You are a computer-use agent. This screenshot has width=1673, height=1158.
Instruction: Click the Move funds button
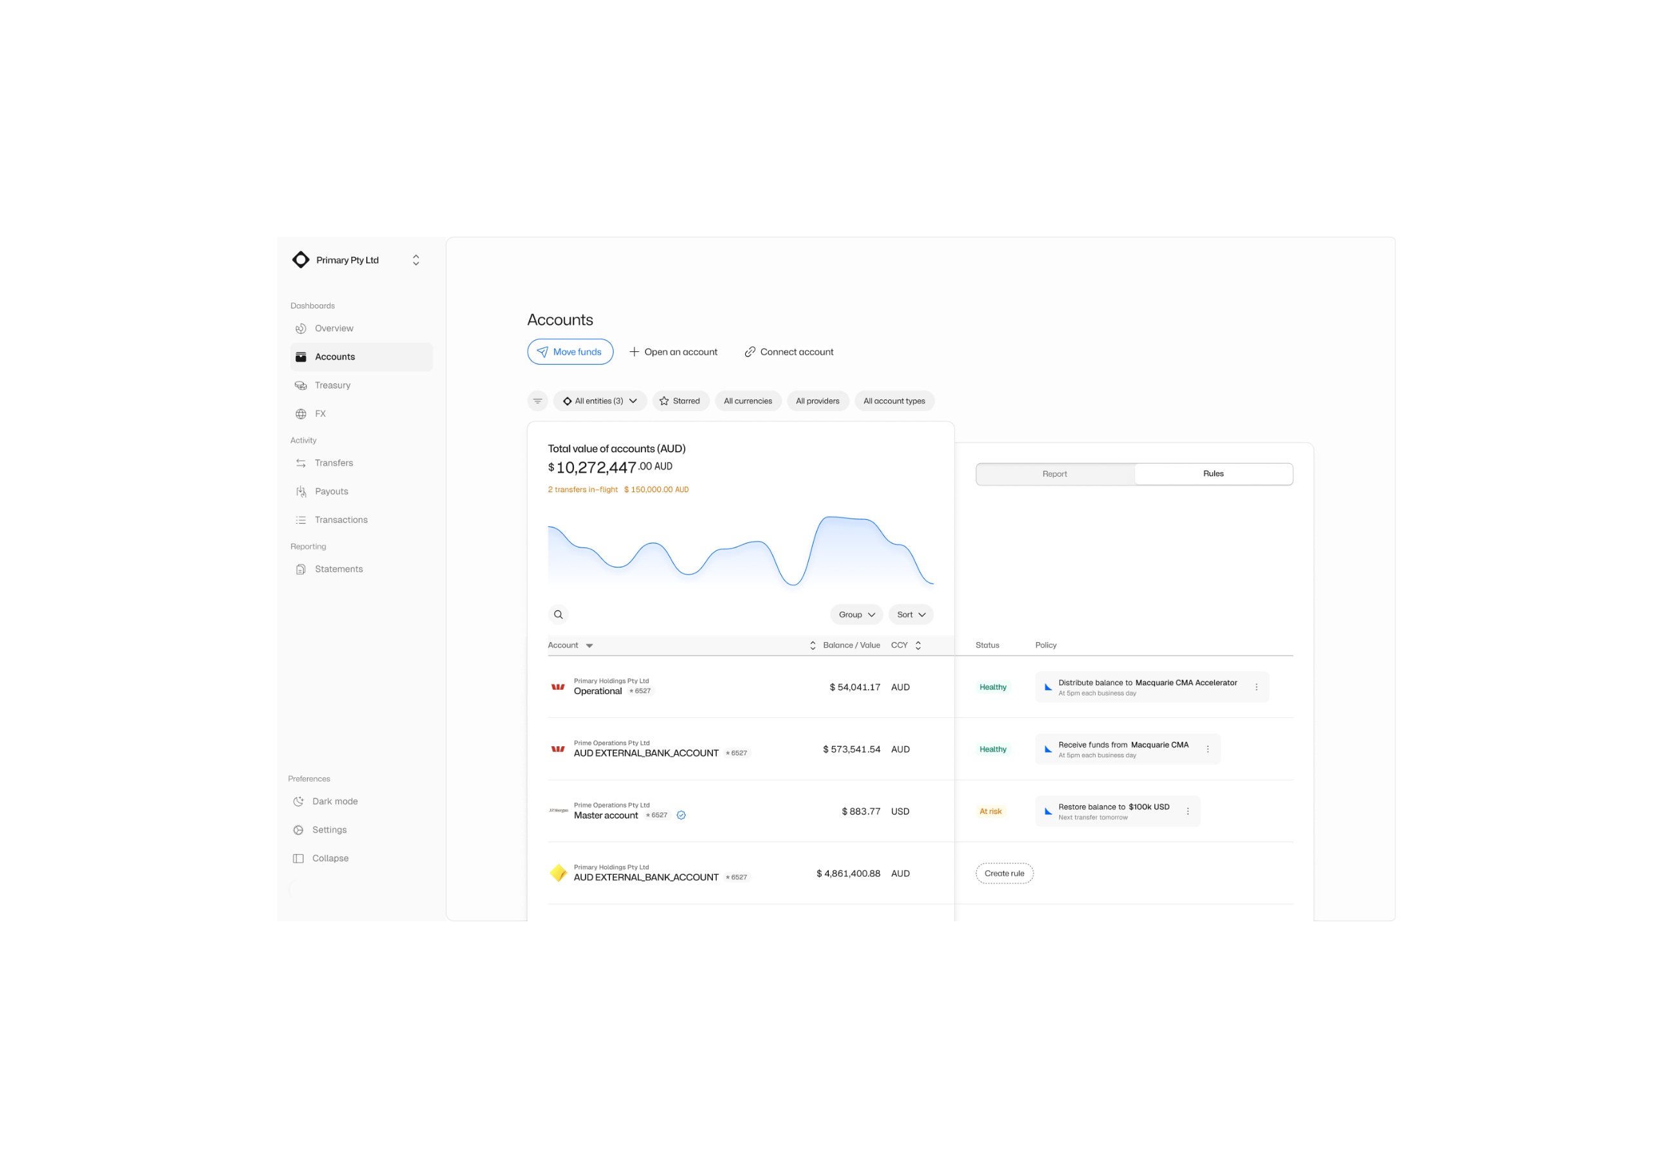pyautogui.click(x=569, y=352)
